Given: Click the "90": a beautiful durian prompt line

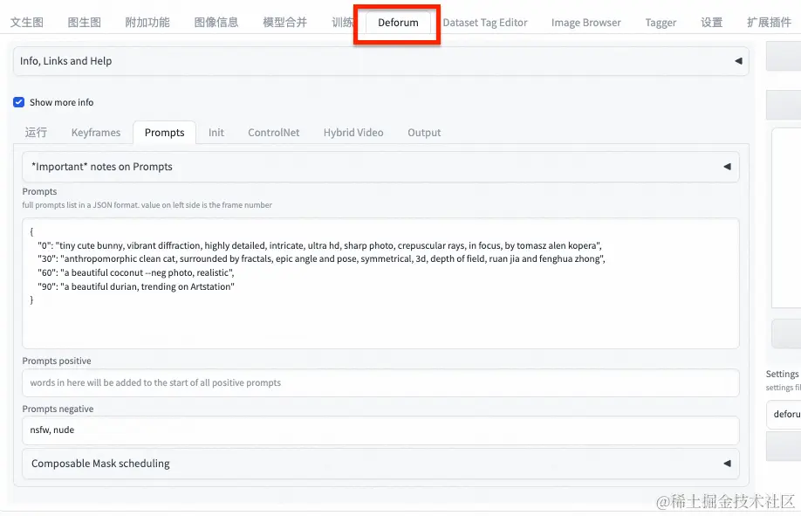Looking at the screenshot, I should point(136,286).
